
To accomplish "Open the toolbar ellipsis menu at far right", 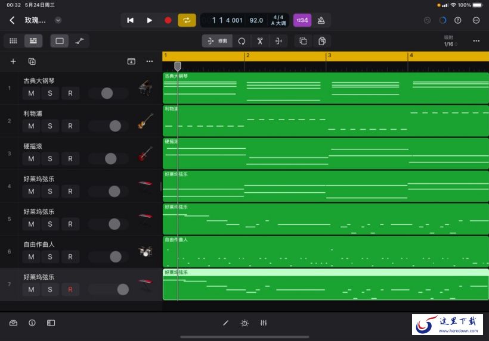I will [x=476, y=41].
